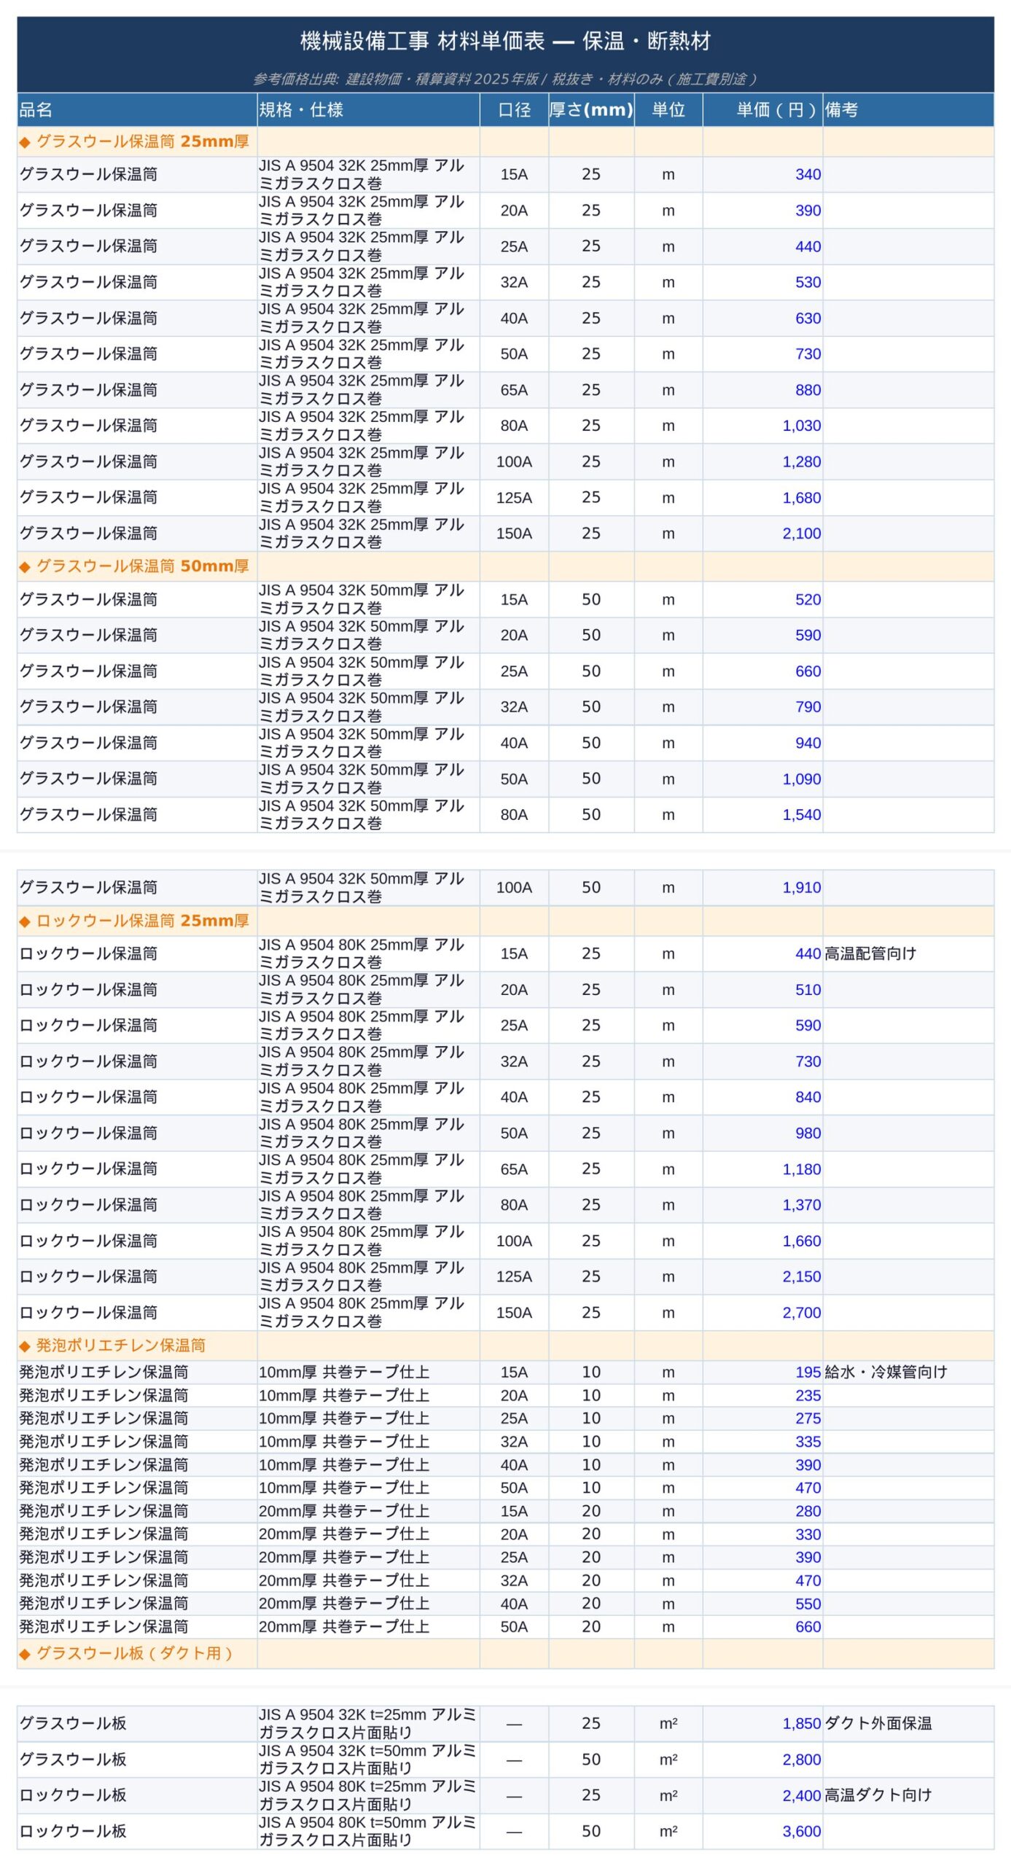Click the 口径 column header
The image size is (1011, 1866).
(514, 110)
